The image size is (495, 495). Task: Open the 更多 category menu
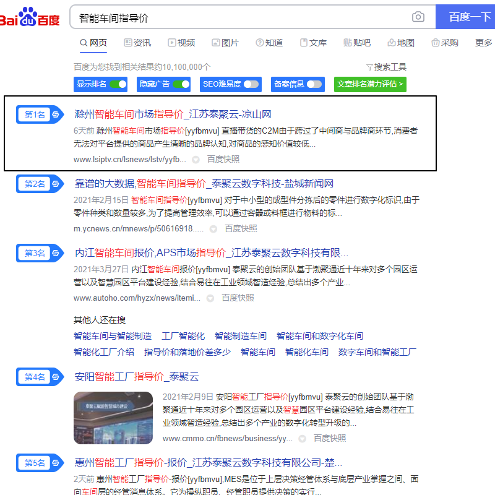click(x=484, y=43)
